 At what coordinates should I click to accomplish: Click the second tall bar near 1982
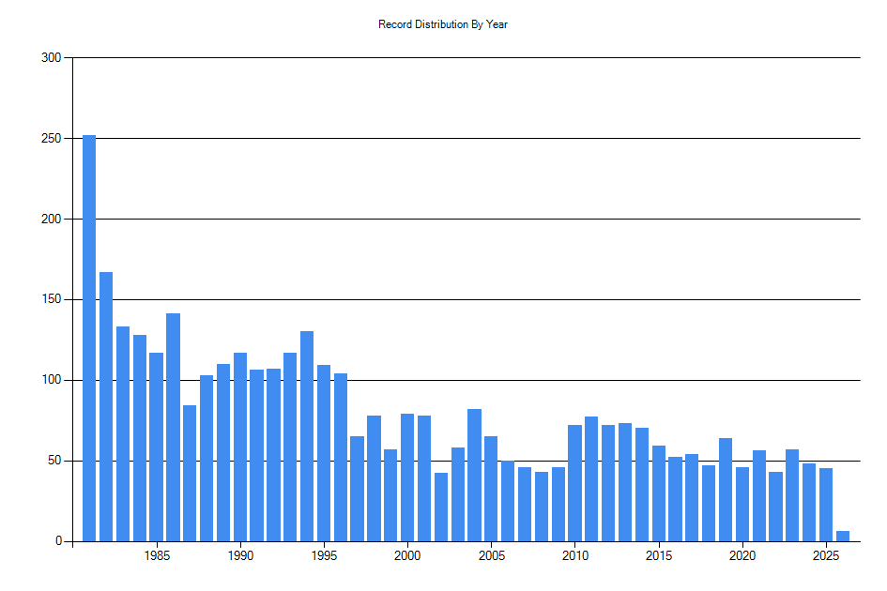pos(104,403)
